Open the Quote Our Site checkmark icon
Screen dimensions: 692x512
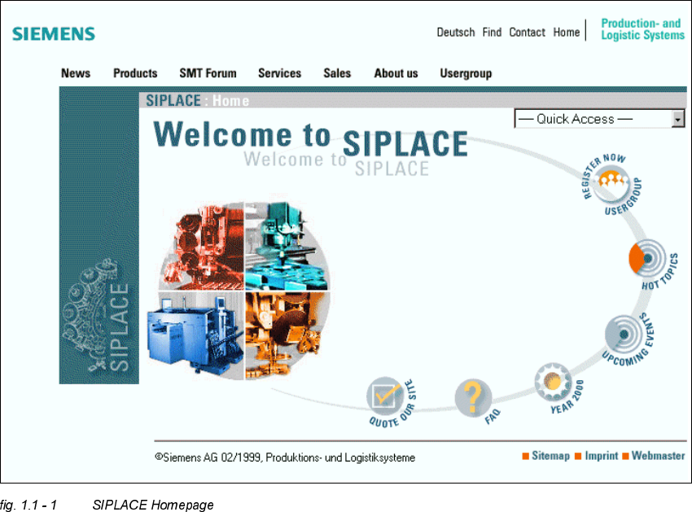point(385,396)
